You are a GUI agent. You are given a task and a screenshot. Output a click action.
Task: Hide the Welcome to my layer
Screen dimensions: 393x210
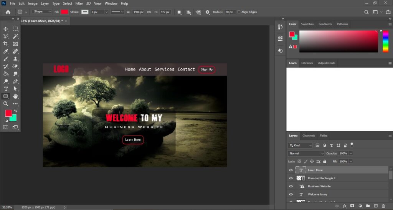(x=291, y=194)
